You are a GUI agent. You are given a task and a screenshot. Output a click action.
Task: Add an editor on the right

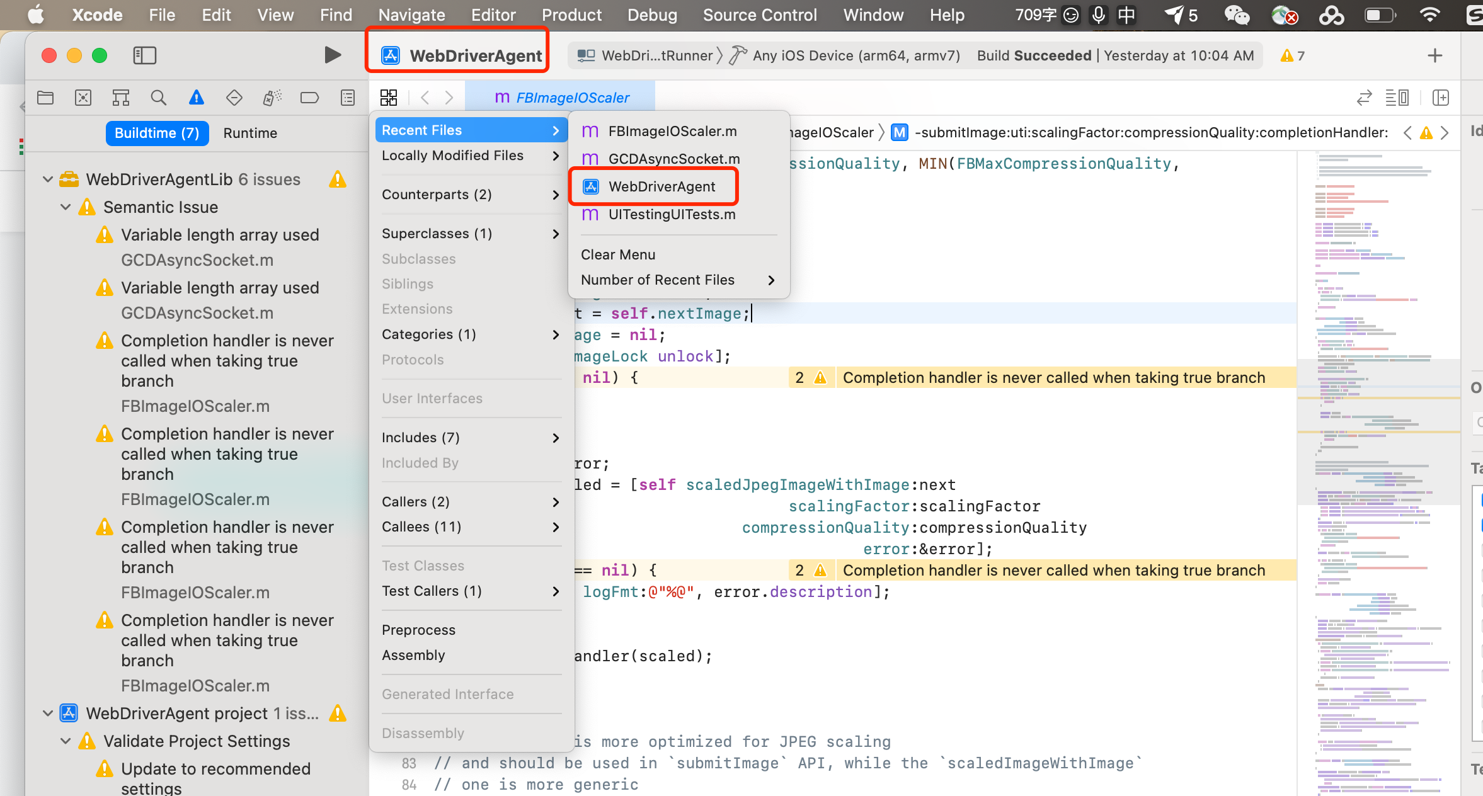click(x=1441, y=98)
